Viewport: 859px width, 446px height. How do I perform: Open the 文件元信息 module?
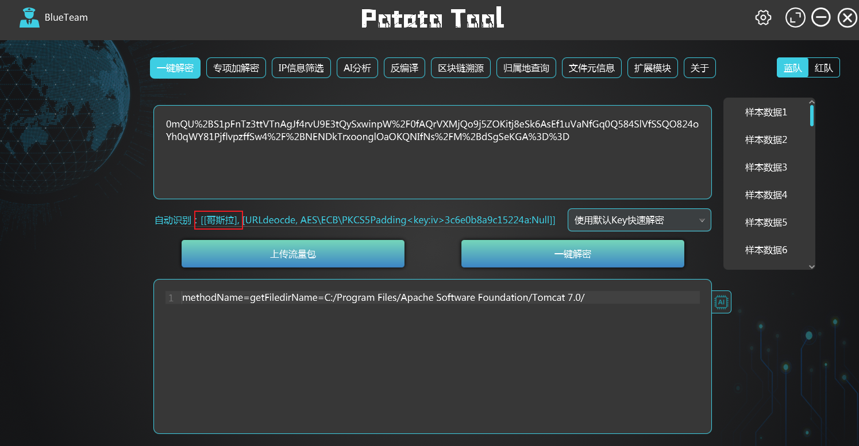click(591, 67)
